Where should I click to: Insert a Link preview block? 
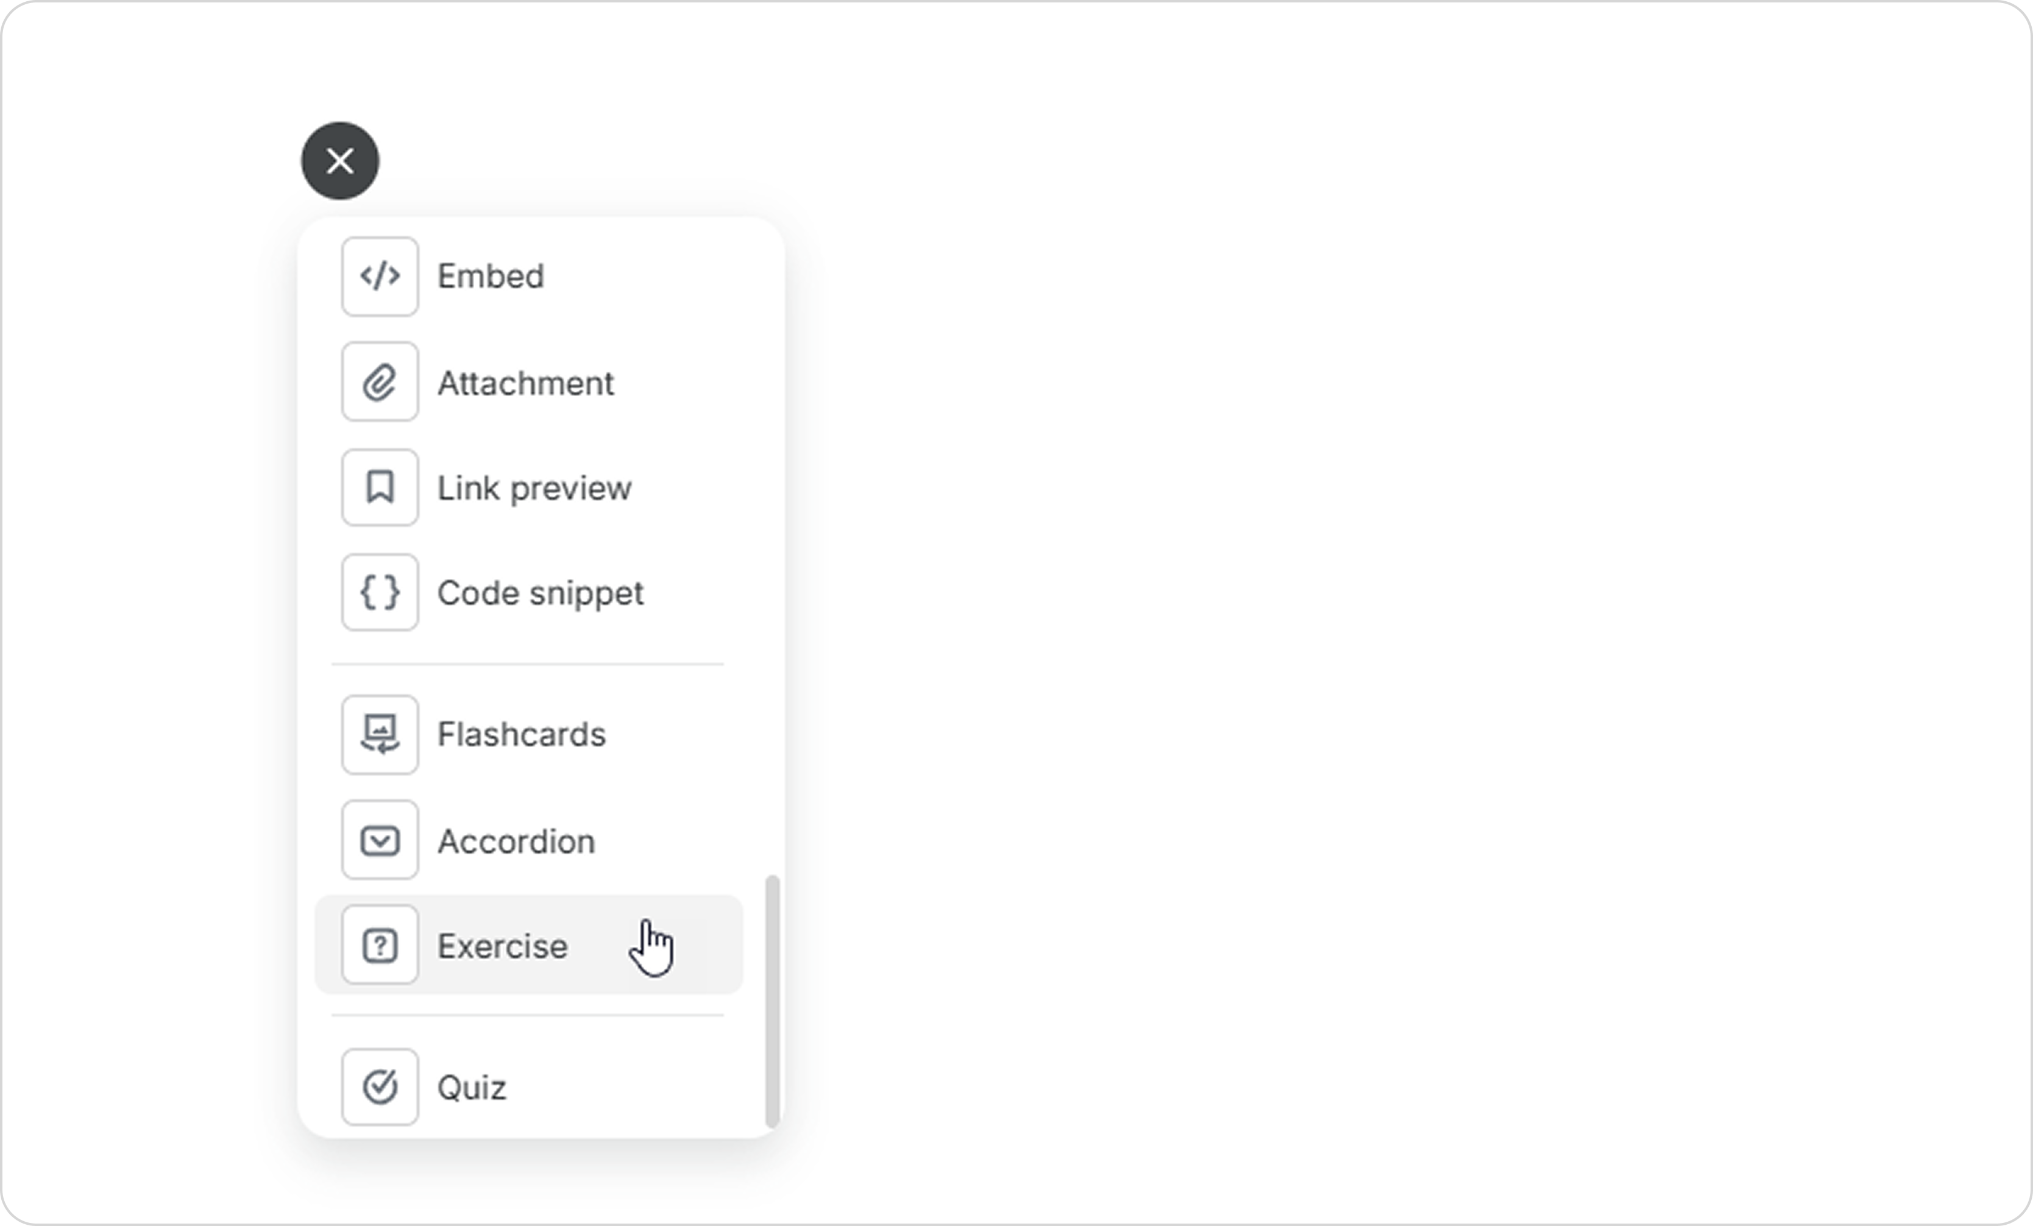[534, 489]
